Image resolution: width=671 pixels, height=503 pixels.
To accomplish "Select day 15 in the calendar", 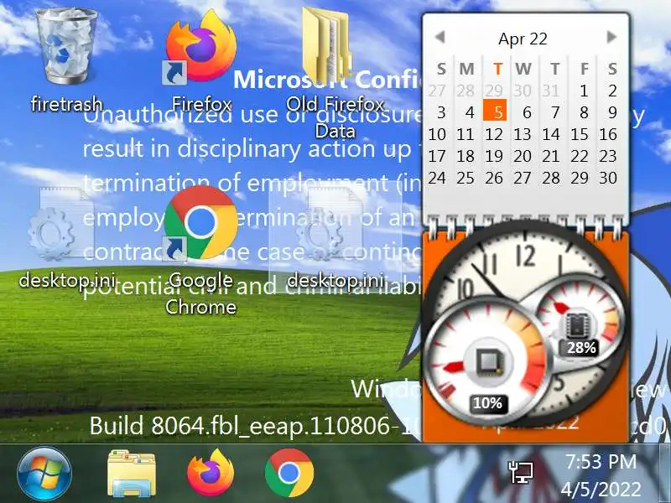I will pyautogui.click(x=580, y=134).
